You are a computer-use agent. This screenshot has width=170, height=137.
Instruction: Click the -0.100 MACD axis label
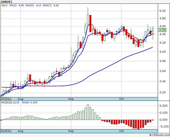(x=162, y=126)
